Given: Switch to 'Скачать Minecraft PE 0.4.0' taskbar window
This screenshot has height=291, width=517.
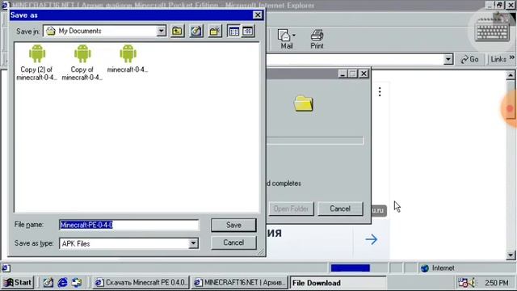Looking at the screenshot, I should [x=141, y=283].
